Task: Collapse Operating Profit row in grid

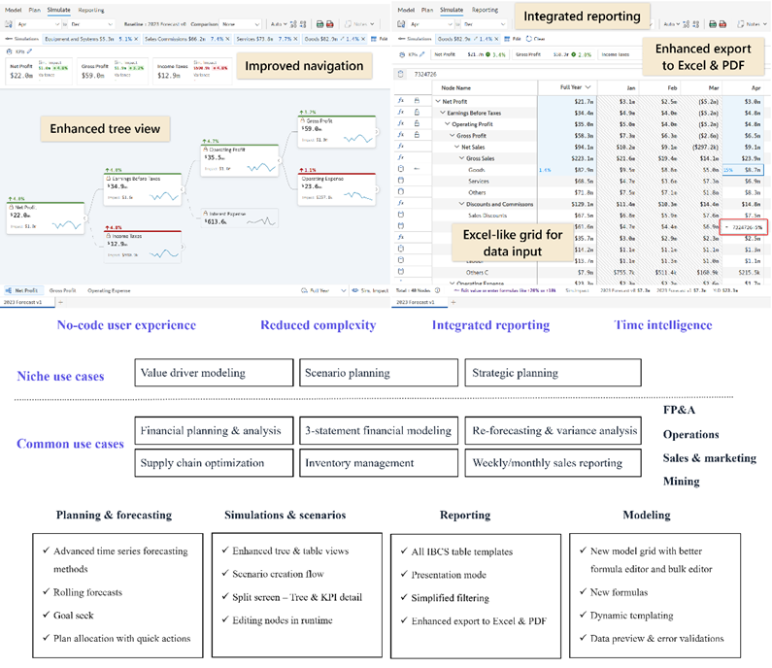Action: coord(448,124)
